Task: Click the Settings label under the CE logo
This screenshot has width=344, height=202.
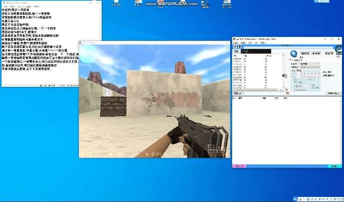Action: [338, 56]
